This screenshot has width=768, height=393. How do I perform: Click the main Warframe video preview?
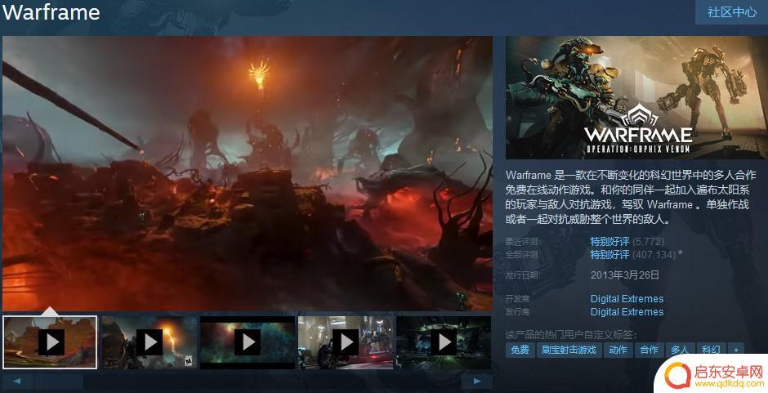[248, 173]
